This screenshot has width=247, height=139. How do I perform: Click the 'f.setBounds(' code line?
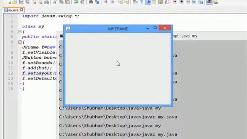(39, 63)
